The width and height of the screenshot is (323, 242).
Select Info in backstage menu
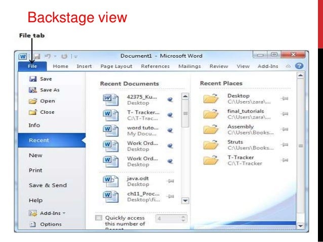[x=34, y=125]
